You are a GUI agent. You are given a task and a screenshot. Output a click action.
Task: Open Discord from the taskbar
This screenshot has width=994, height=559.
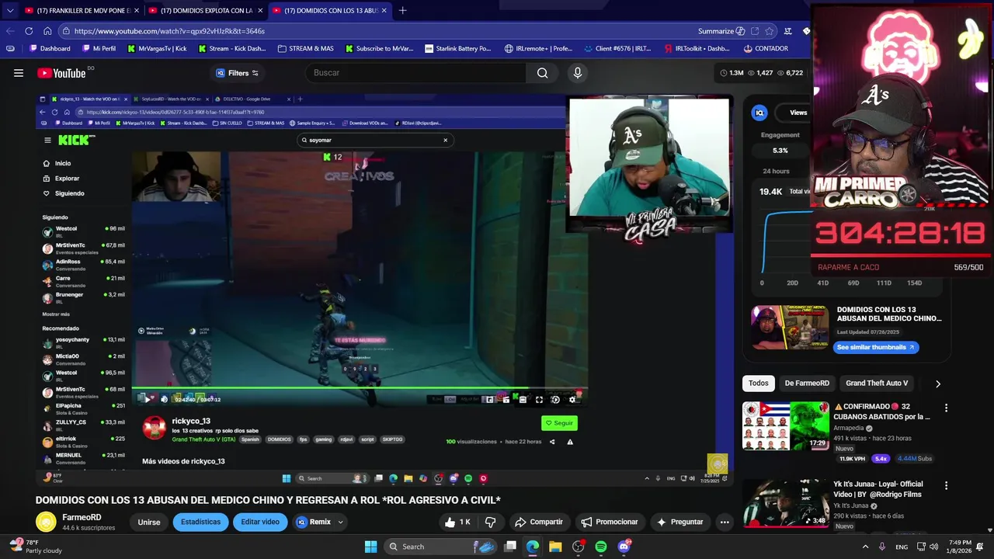click(x=624, y=547)
